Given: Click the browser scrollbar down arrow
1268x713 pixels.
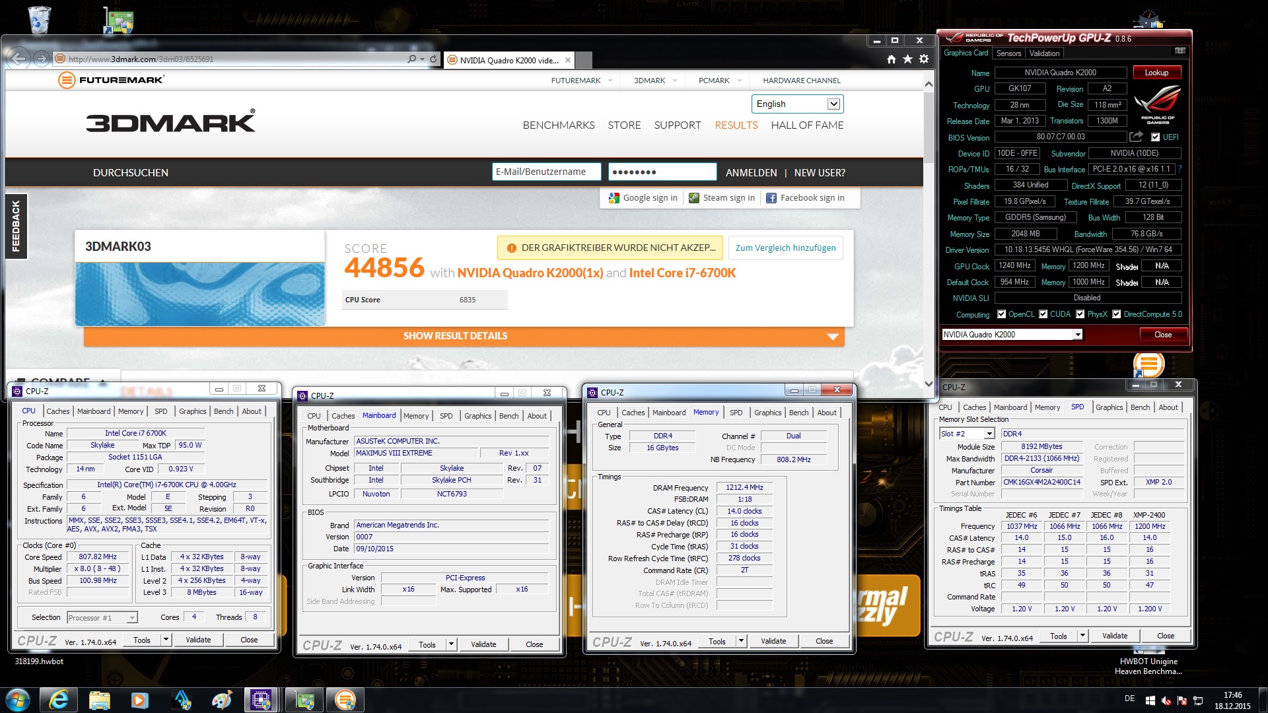Looking at the screenshot, I should point(929,384).
